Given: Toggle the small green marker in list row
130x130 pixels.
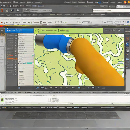Looking at the screenshot, I should click(x=32, y=56).
